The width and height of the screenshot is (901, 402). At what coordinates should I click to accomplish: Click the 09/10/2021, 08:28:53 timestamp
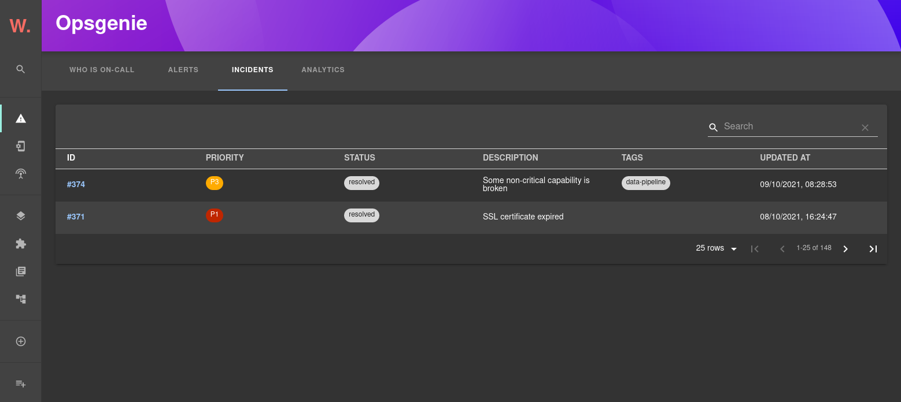[798, 184]
